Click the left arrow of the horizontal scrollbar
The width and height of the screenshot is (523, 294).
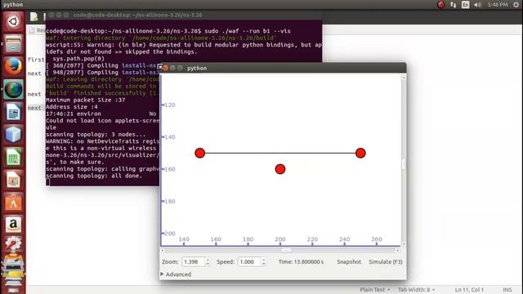[163, 251]
